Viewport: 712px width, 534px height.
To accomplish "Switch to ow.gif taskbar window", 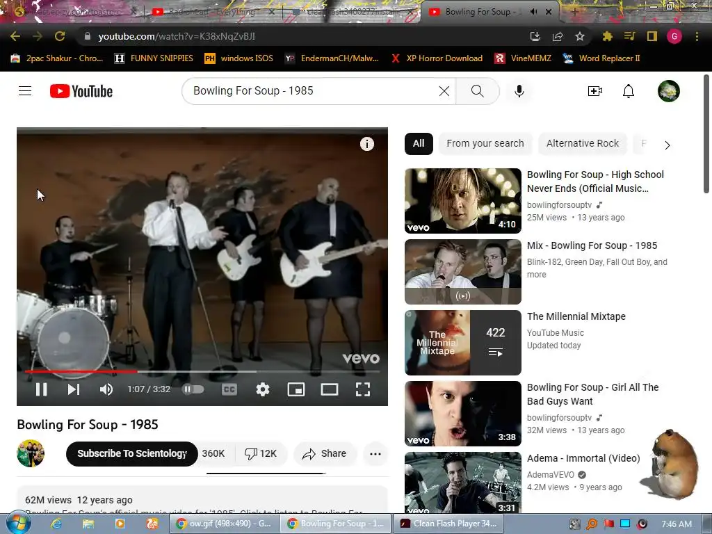I will (x=225, y=524).
